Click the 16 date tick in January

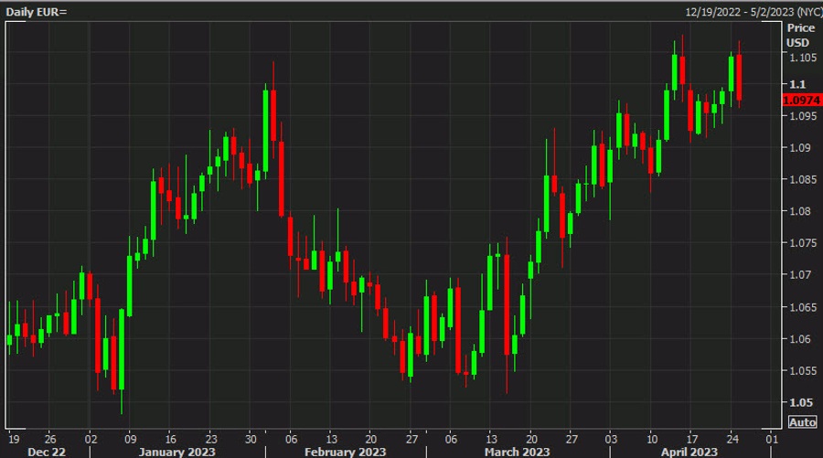click(x=171, y=439)
